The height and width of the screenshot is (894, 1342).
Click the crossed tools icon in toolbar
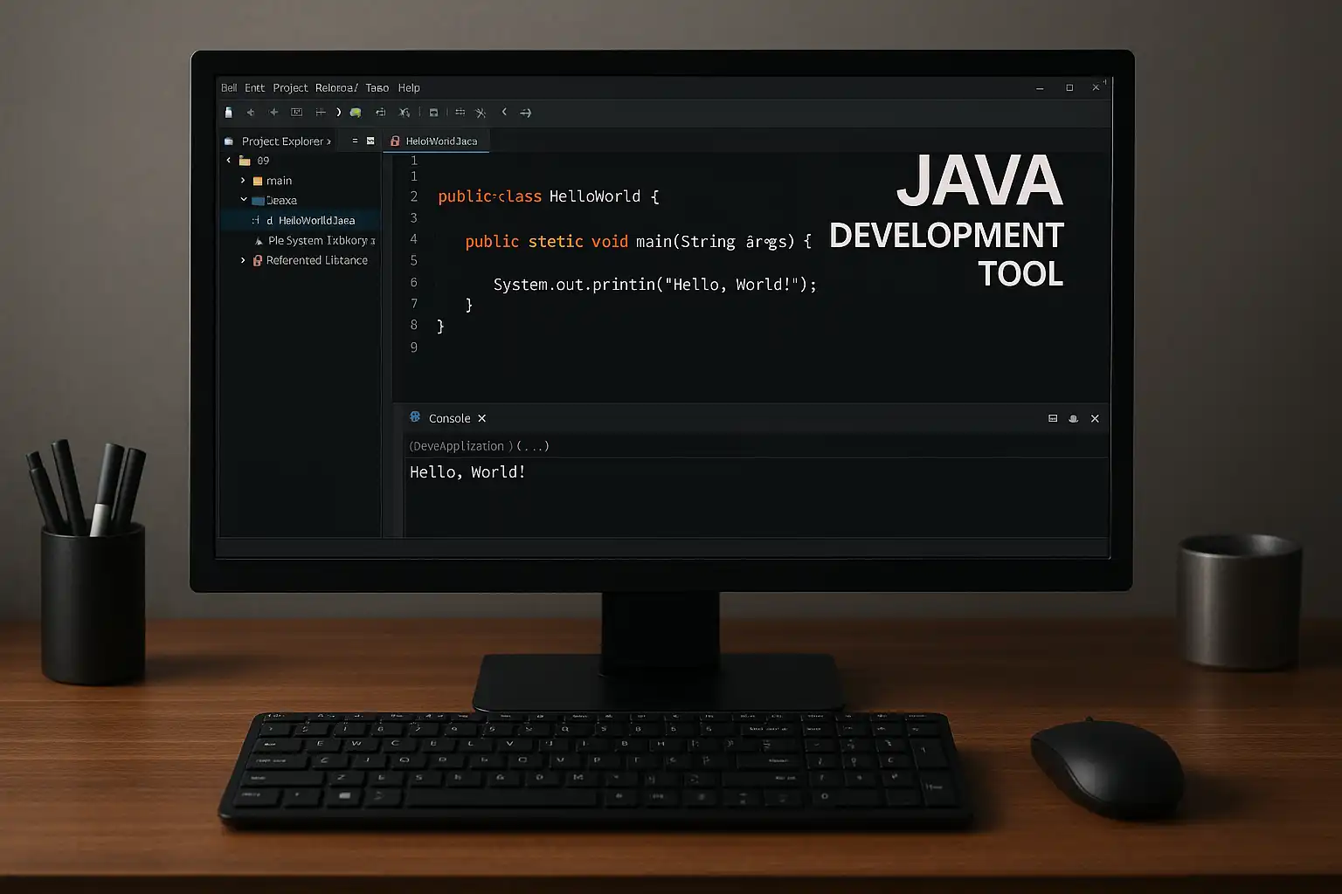481,113
